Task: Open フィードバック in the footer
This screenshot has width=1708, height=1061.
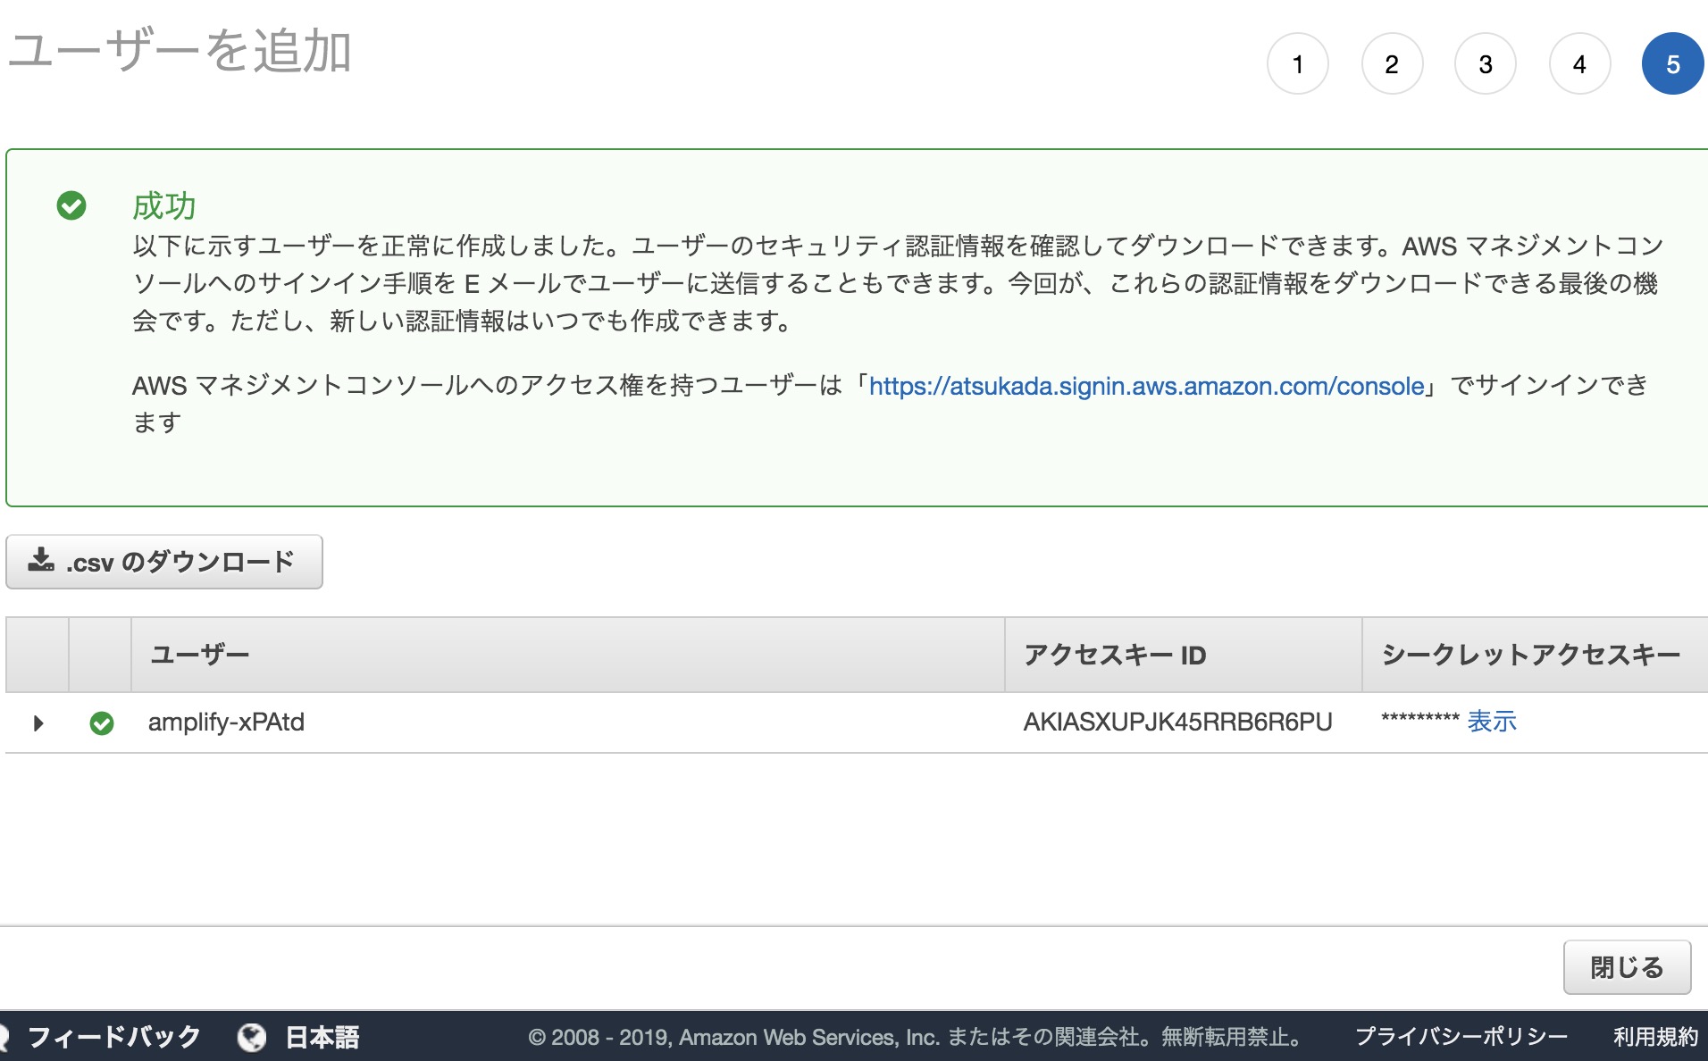Action: tap(113, 1037)
